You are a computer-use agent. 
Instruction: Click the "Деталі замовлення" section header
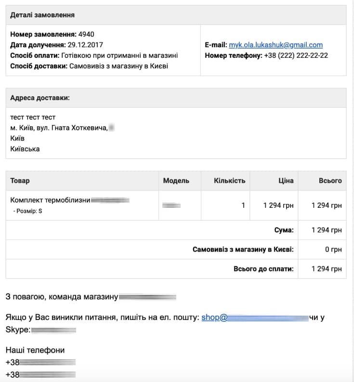(x=42, y=15)
